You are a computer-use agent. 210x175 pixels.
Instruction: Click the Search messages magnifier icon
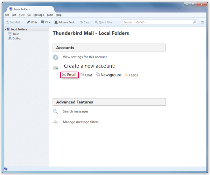click(x=55, y=111)
